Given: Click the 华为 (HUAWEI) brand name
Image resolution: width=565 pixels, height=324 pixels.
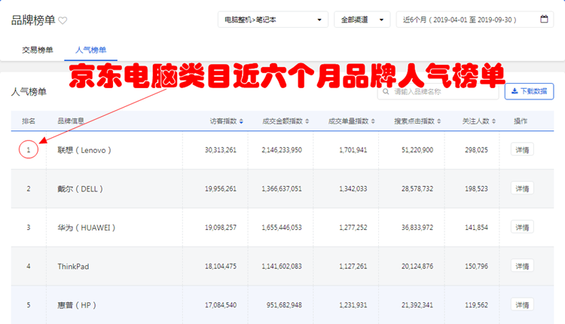Looking at the screenshot, I should [87, 228].
